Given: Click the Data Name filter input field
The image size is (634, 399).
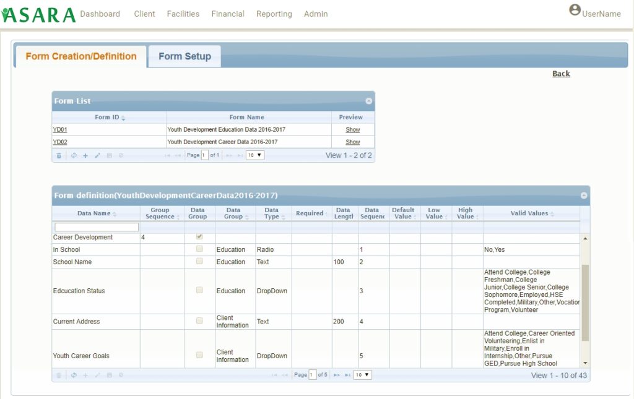Looking at the screenshot, I should pyautogui.click(x=95, y=226).
